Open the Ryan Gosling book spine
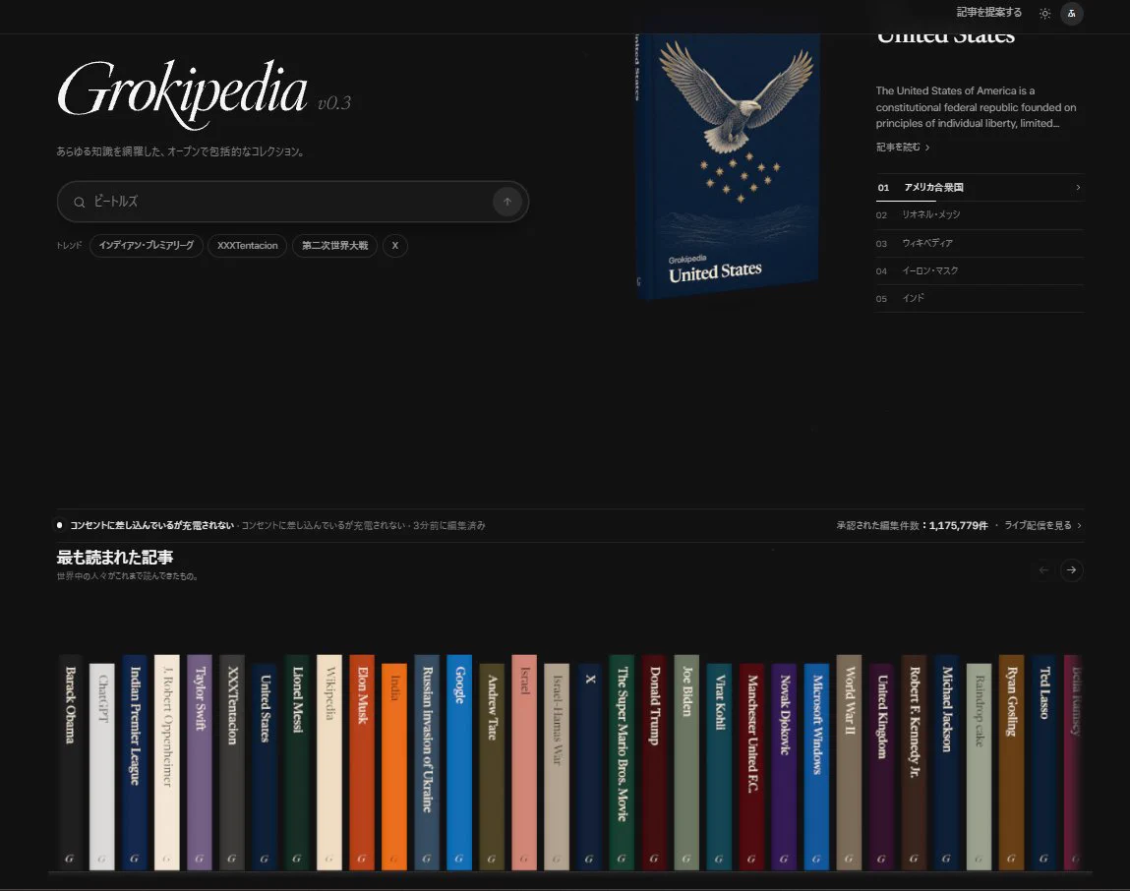The image size is (1130, 891). coord(1012,762)
